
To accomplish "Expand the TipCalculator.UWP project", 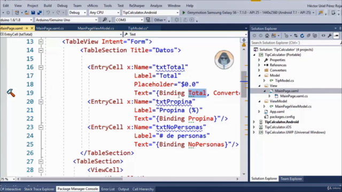I will click(x=254, y=132).
